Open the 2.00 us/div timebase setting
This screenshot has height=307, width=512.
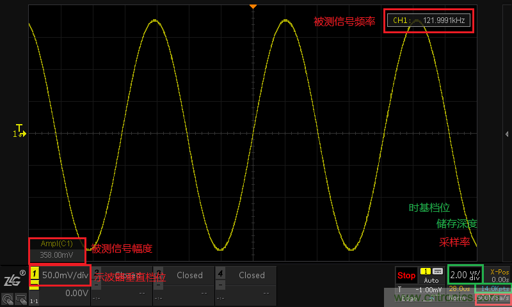click(465, 275)
